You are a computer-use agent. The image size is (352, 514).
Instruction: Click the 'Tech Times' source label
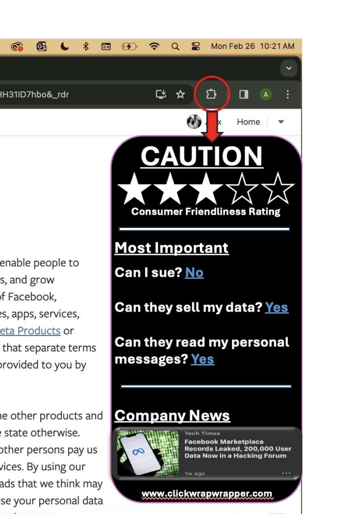[202, 433]
